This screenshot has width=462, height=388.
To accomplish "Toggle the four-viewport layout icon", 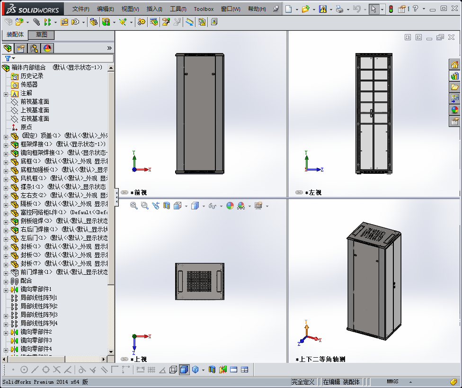I will [x=245, y=370].
